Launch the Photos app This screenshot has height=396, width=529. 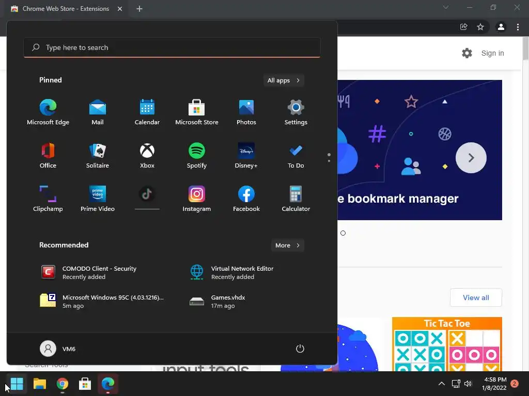[x=246, y=112]
